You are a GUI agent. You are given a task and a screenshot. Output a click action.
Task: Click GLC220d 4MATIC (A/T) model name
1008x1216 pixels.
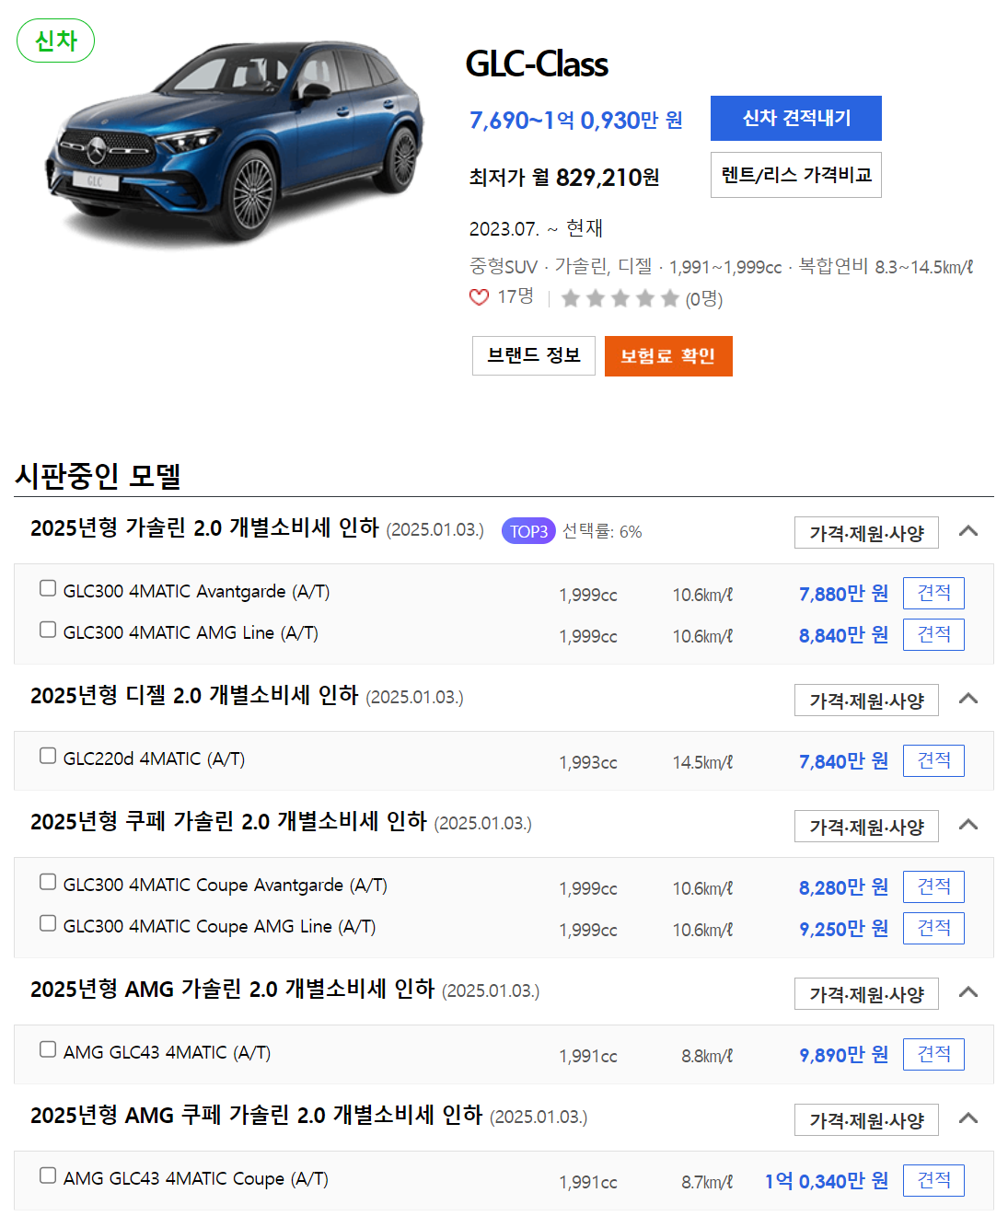coord(154,759)
